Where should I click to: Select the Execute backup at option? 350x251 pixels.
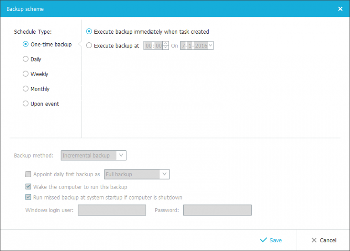pos(89,46)
